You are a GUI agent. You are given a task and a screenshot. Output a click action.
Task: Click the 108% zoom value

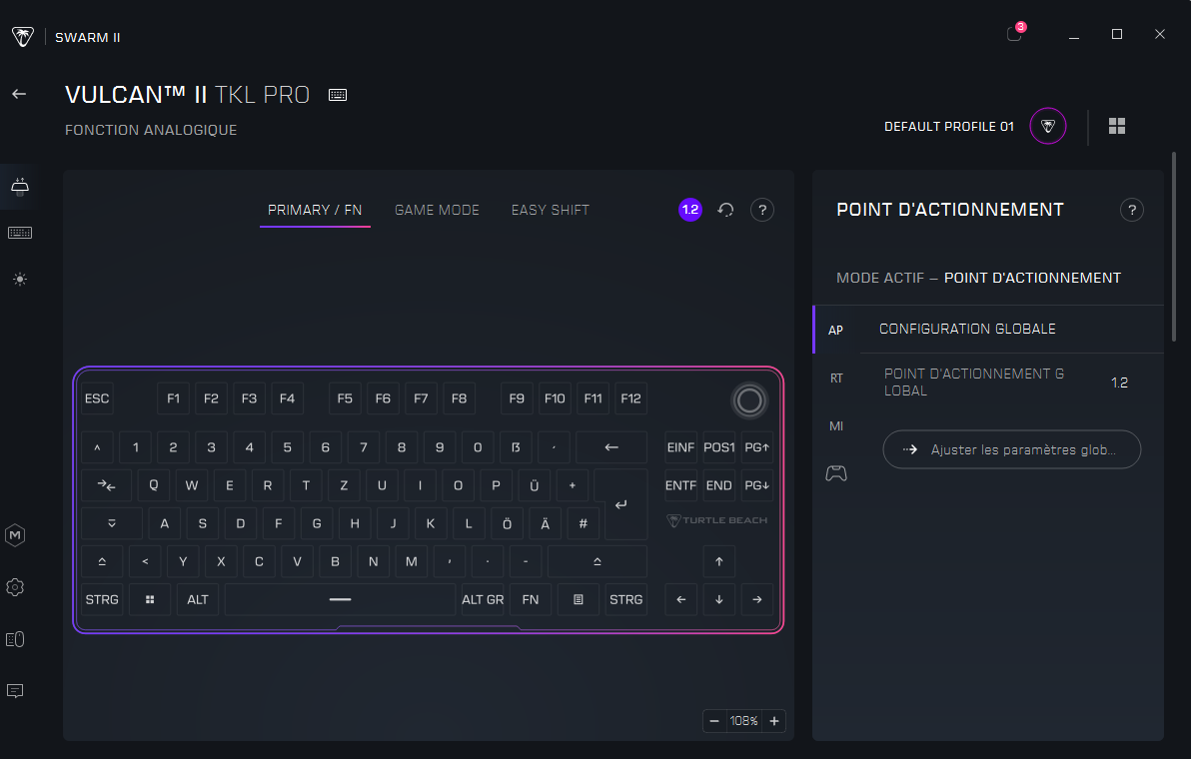click(743, 721)
